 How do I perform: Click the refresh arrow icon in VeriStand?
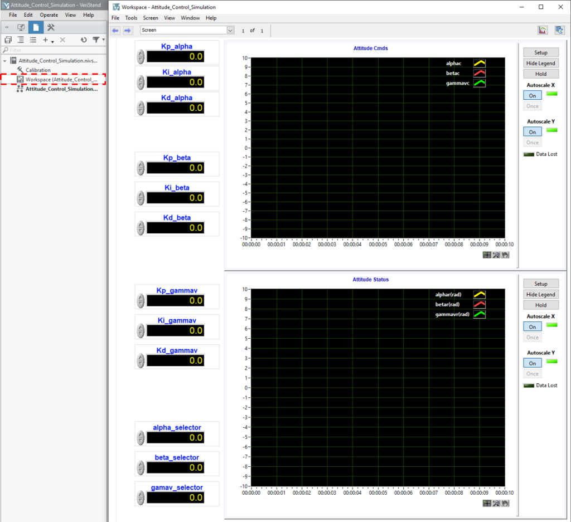coord(84,40)
